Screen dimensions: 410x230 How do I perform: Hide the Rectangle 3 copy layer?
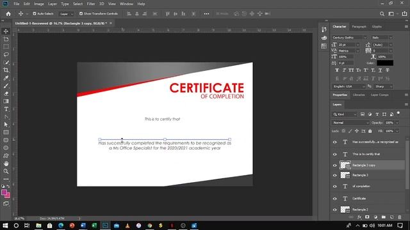point(334,165)
